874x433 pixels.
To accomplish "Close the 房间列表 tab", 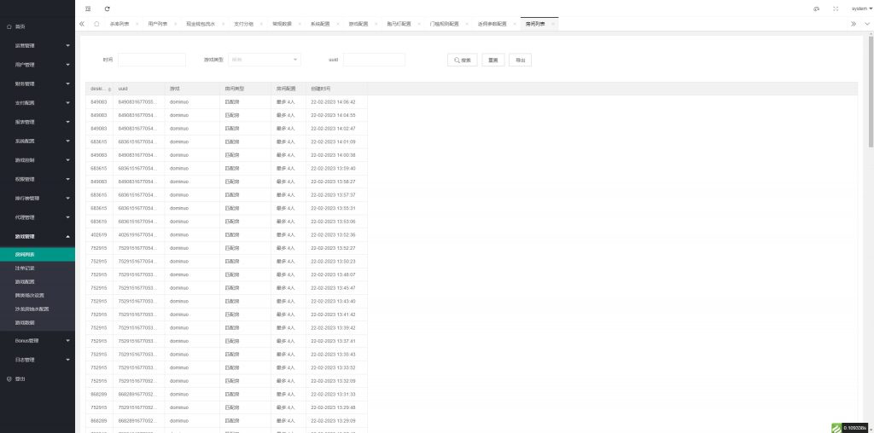I will [554, 24].
